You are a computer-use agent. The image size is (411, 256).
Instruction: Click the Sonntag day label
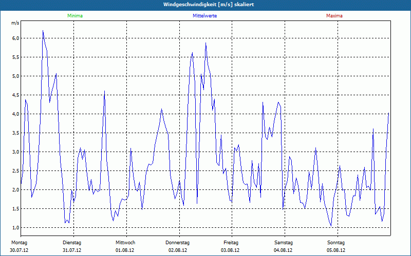click(x=336, y=243)
